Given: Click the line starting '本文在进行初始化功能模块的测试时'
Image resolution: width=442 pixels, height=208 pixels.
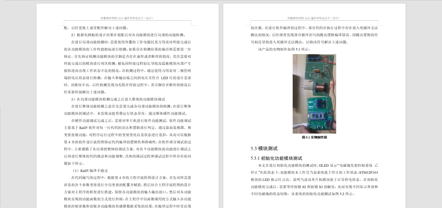Looking at the screenshot, I should [318, 165].
